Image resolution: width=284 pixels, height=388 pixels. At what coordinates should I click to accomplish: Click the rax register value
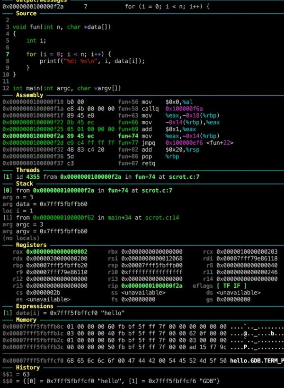(56, 252)
